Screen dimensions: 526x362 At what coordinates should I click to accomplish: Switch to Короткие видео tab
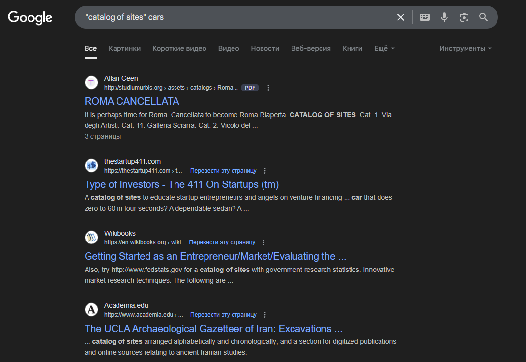point(179,48)
